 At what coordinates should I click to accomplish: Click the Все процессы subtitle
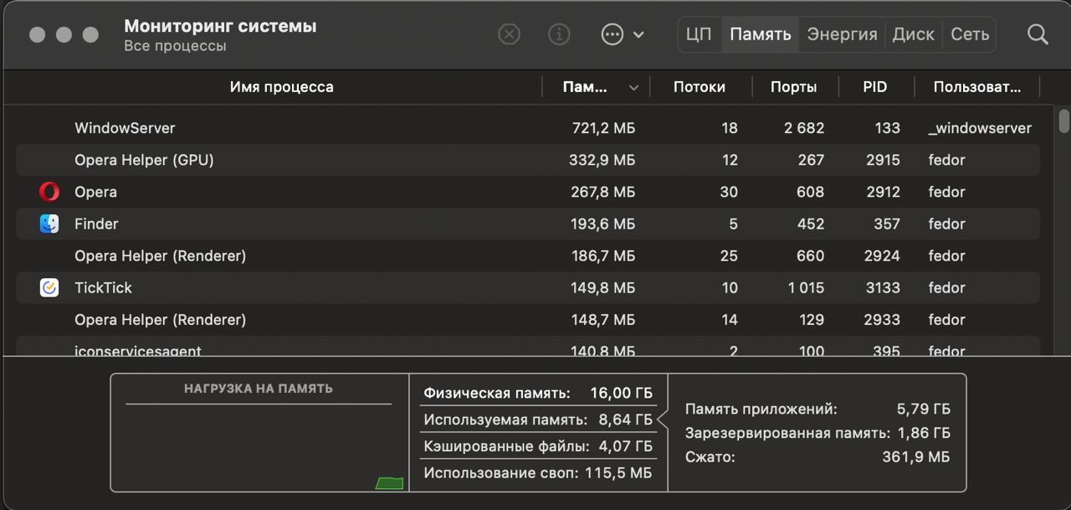175,46
